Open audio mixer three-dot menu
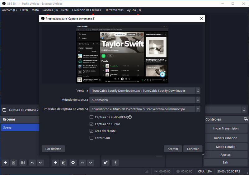Image resolution: width=249 pixels, height=175 pixels. 115,163
